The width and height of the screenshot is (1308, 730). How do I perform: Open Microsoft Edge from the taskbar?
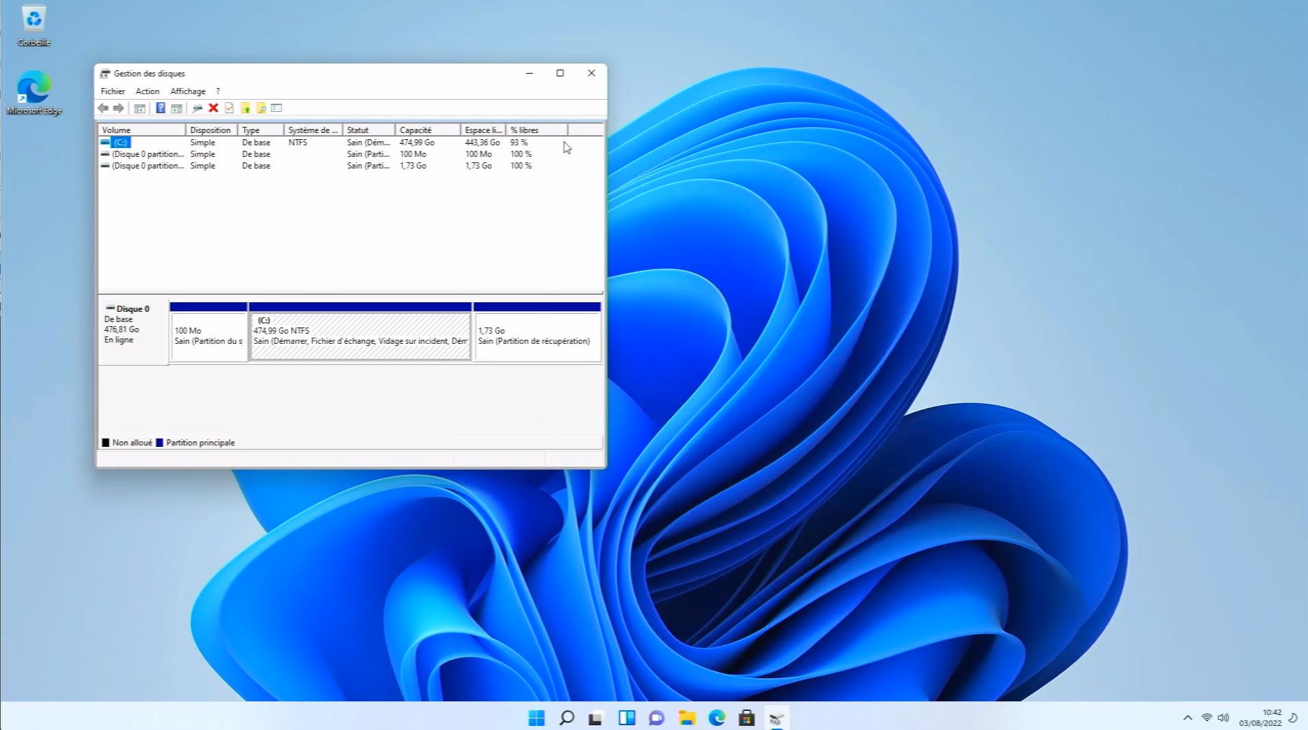716,718
